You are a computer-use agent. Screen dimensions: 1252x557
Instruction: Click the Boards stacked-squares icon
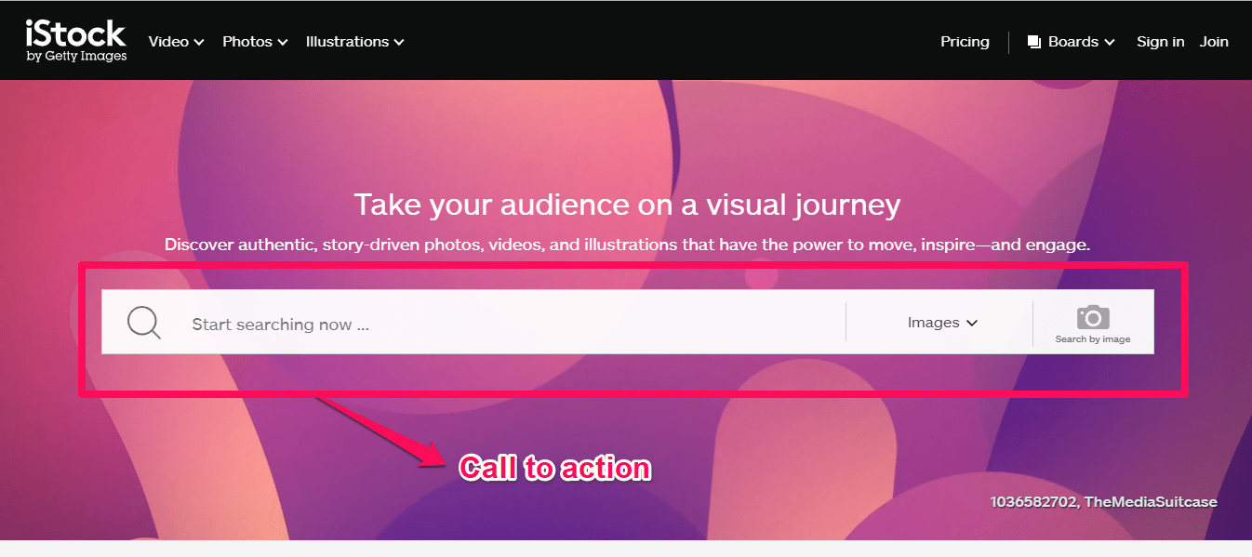pyautogui.click(x=1033, y=42)
